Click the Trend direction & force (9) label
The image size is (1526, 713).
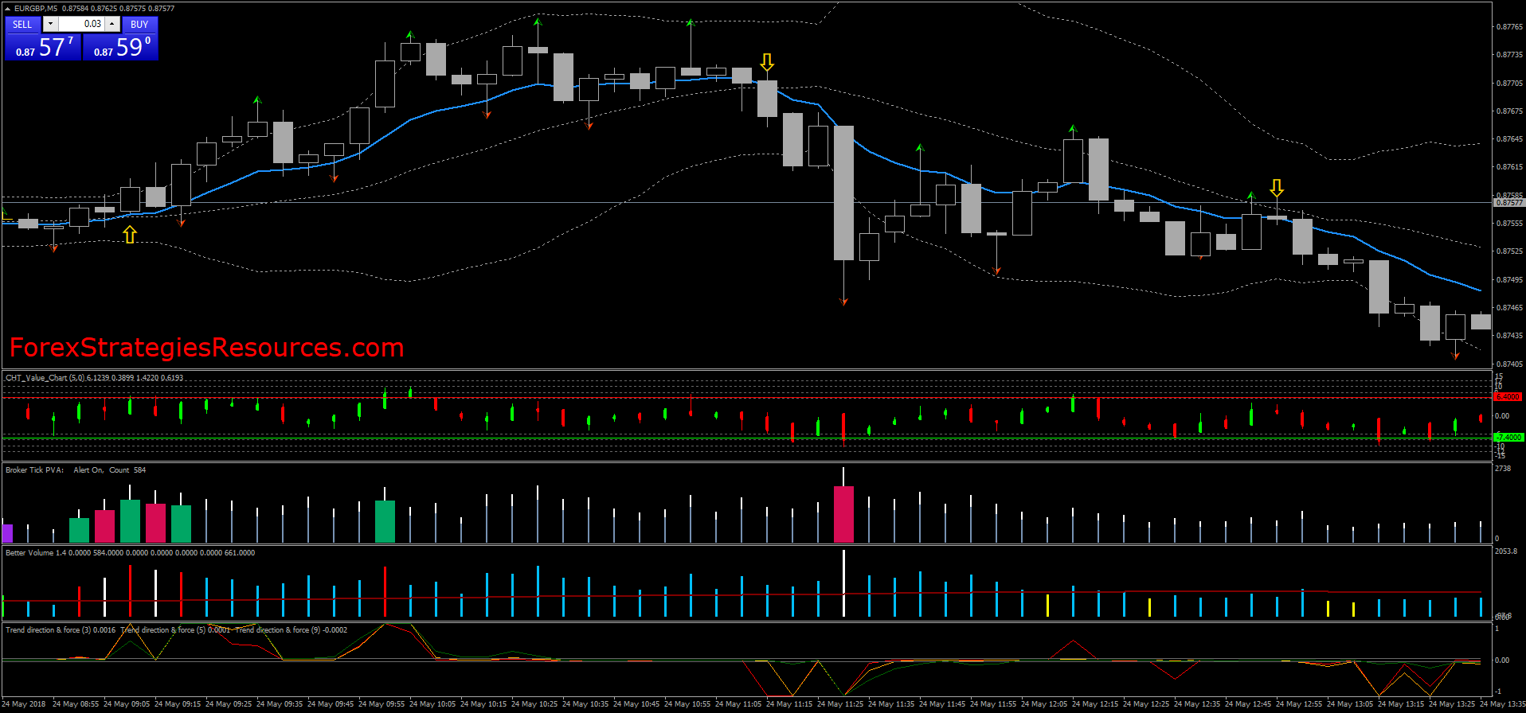(292, 630)
